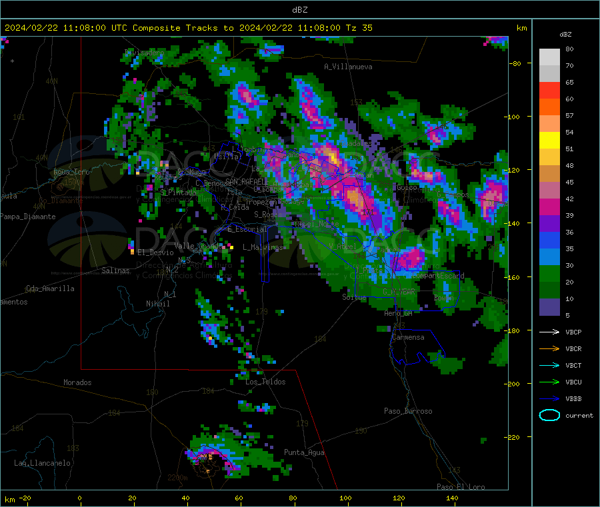Click the '0' tick on bottom axis
Viewport: 600px width, 507px height.
pyautogui.click(x=79, y=498)
